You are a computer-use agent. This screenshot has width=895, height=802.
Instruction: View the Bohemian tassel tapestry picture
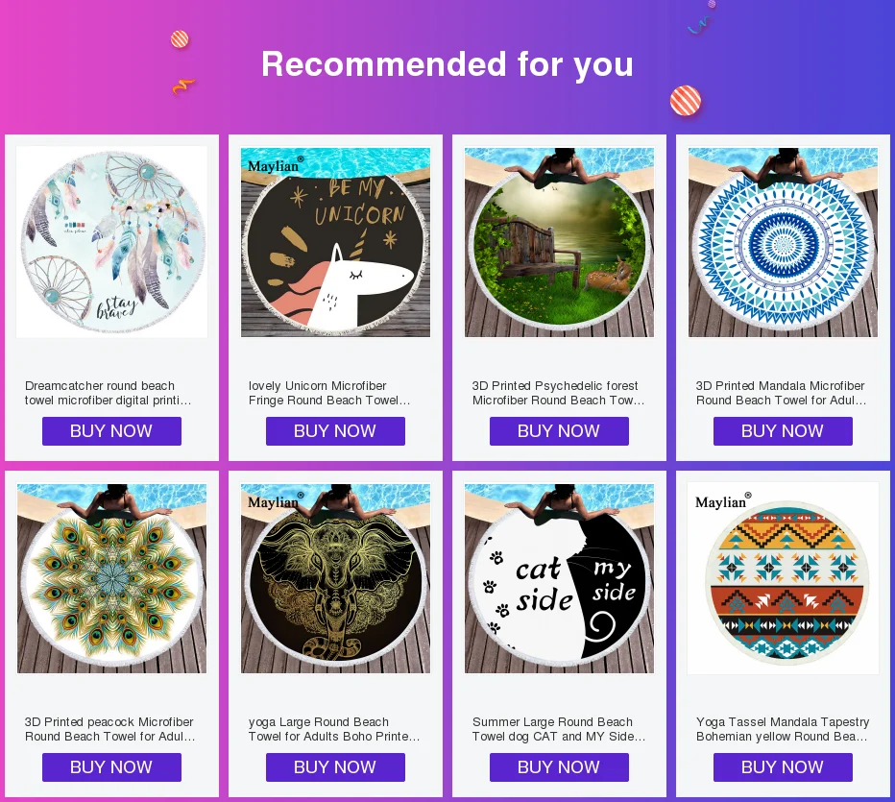[784, 578]
